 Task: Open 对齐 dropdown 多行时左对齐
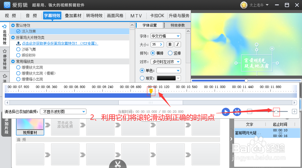pos(166,62)
